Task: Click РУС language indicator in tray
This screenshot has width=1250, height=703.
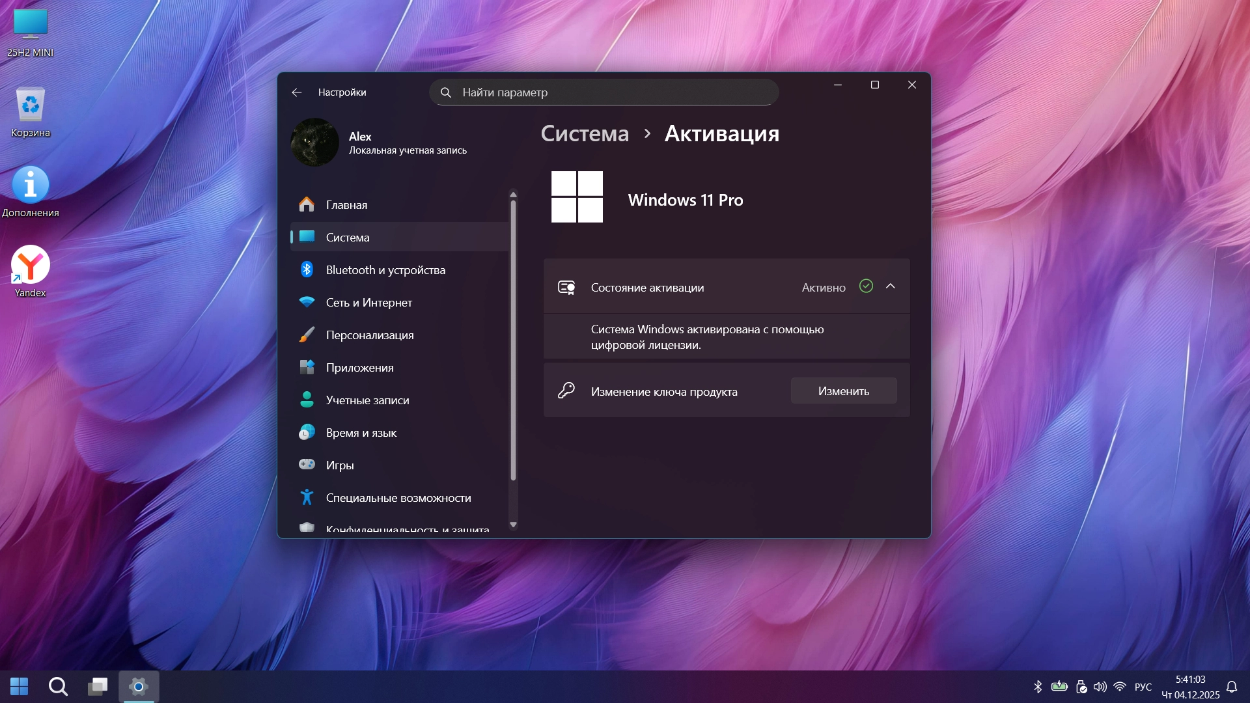Action: pyautogui.click(x=1143, y=687)
